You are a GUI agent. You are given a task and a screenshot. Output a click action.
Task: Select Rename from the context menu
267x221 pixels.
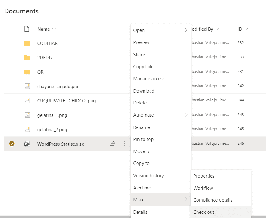(x=161, y=127)
